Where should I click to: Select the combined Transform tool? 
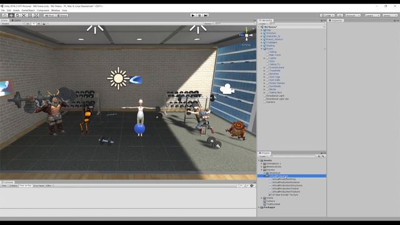[36, 15]
